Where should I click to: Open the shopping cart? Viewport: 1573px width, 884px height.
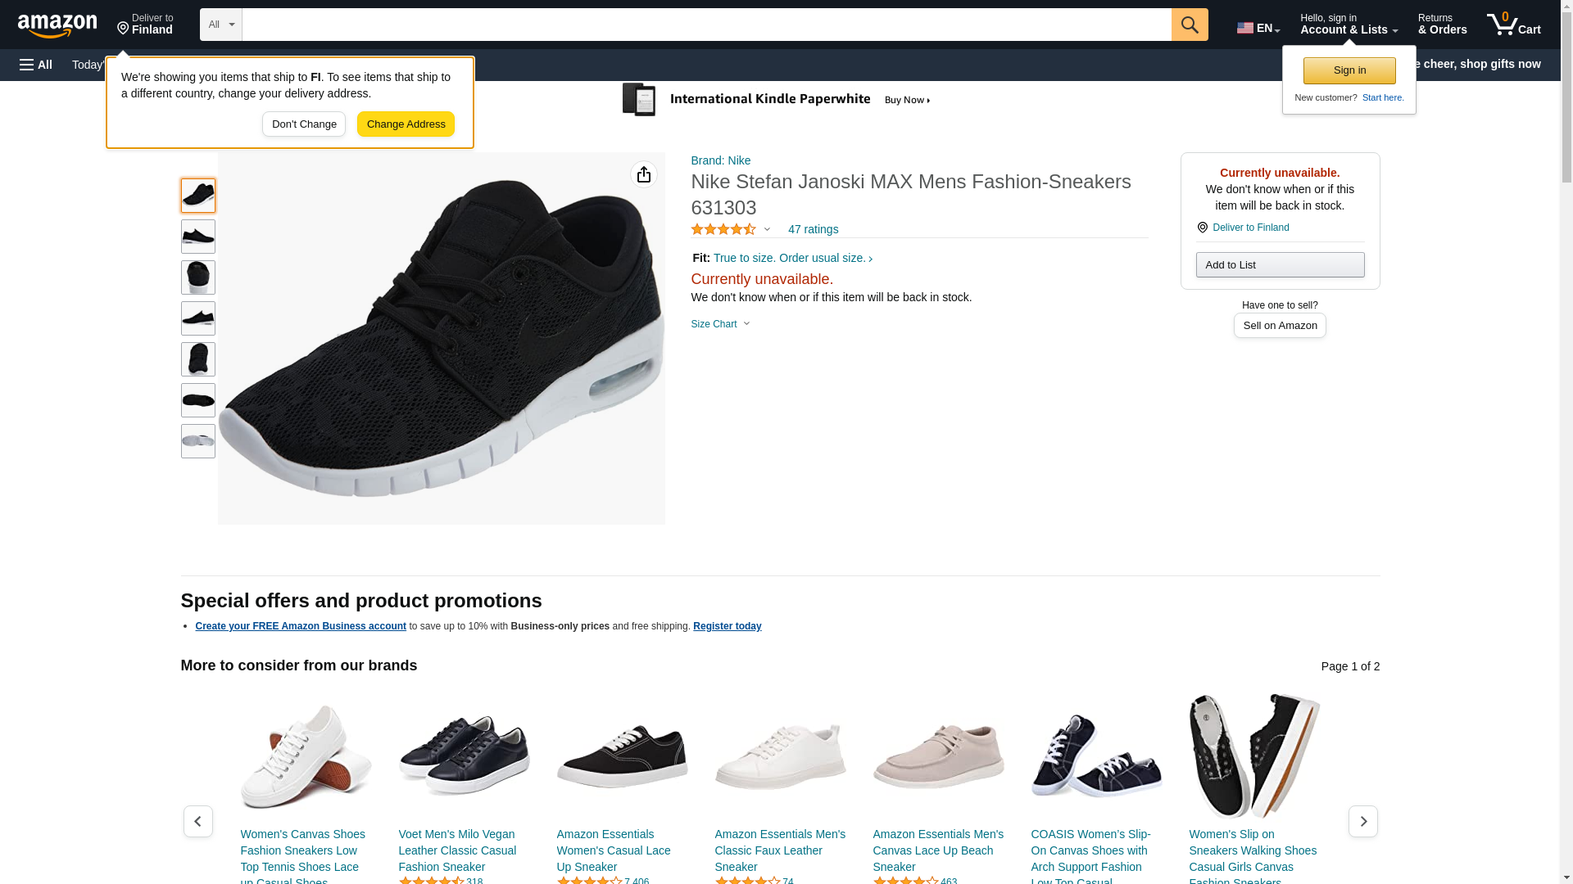coord(1513,25)
